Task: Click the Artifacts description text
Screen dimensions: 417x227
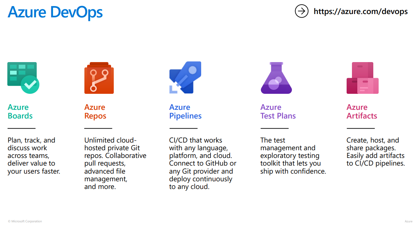Action: [375, 152]
